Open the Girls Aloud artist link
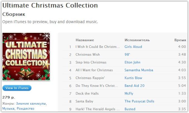This screenshot has width=189, height=113. click(x=133, y=47)
